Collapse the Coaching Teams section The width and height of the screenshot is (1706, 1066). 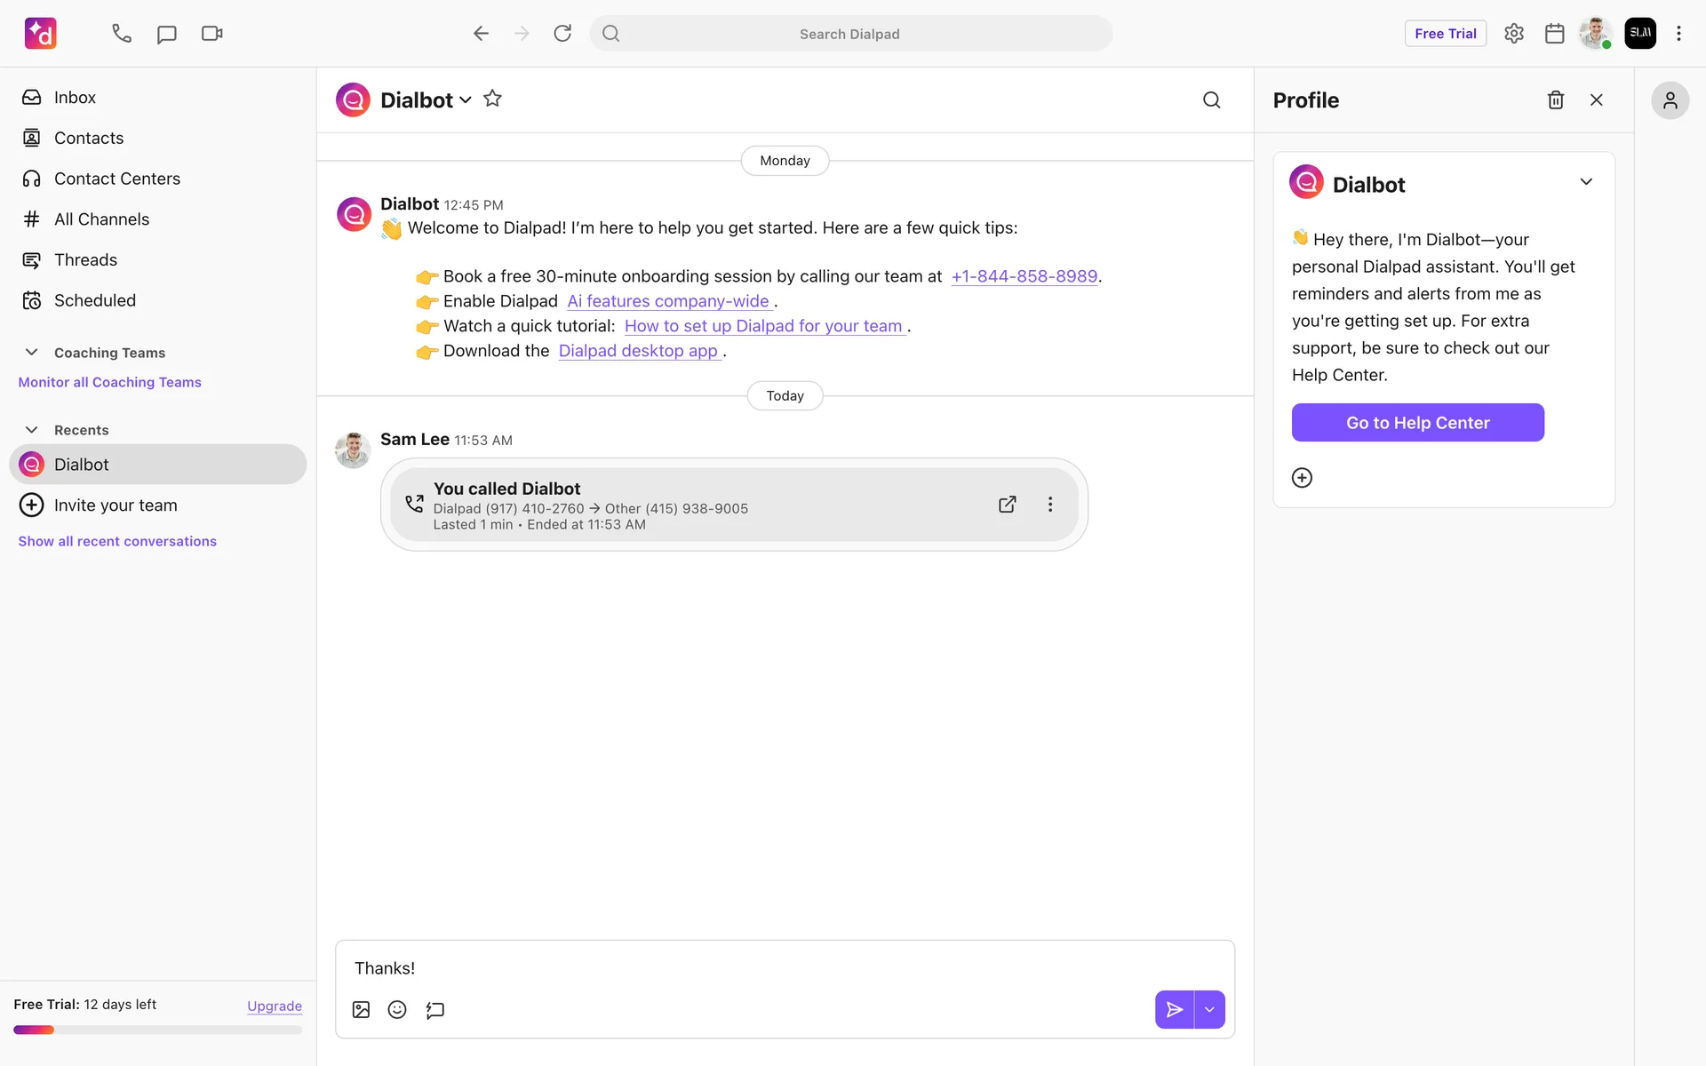point(32,353)
